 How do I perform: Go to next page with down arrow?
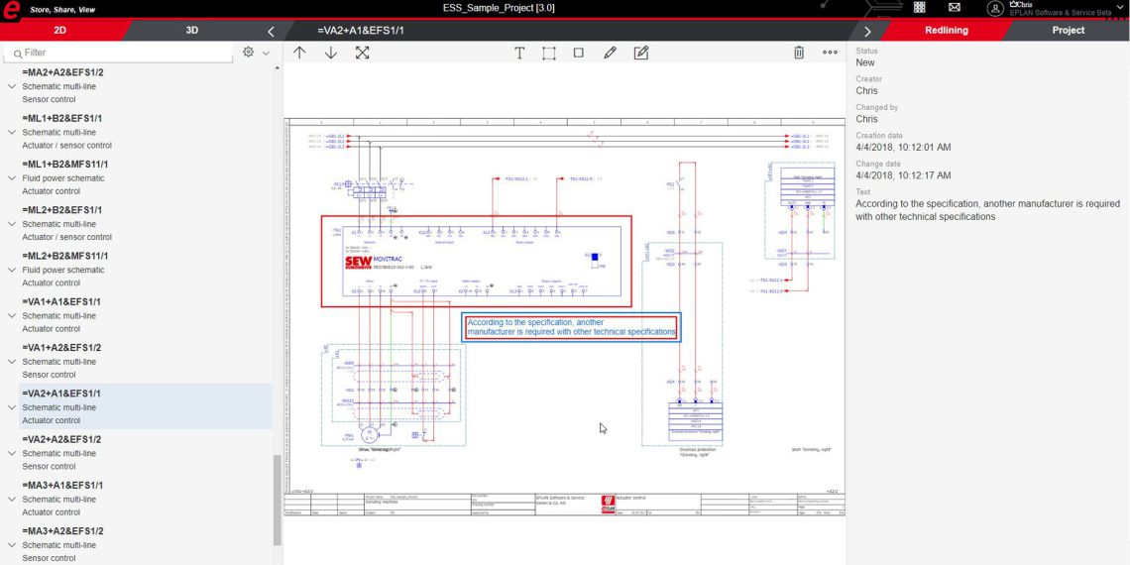(331, 53)
